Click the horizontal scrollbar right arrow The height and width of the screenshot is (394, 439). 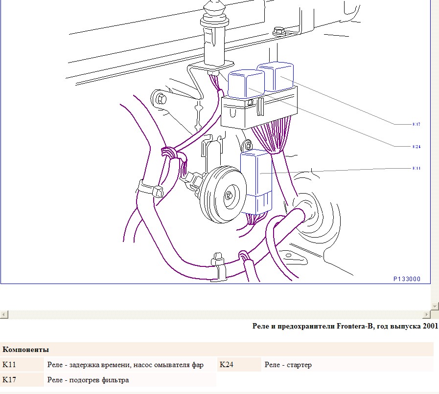click(427, 314)
